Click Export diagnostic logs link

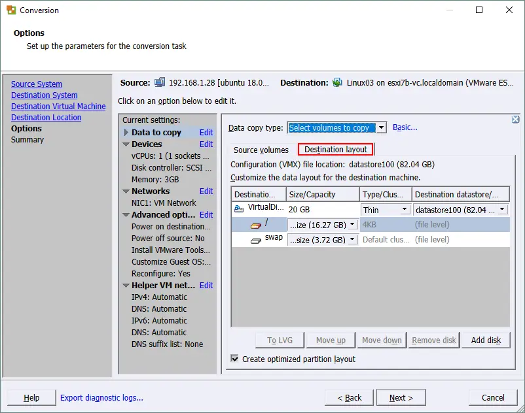click(101, 397)
